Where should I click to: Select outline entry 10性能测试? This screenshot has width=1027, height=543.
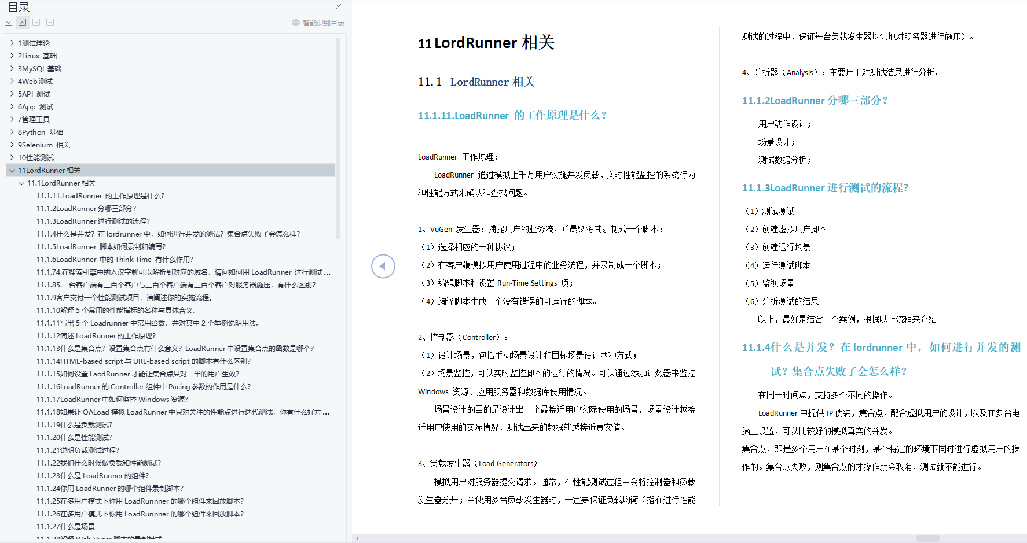click(36, 157)
